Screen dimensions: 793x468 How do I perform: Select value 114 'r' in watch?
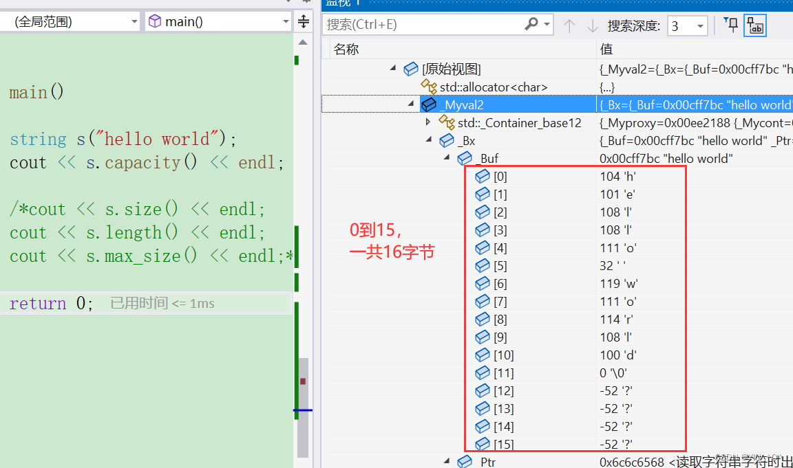616,320
